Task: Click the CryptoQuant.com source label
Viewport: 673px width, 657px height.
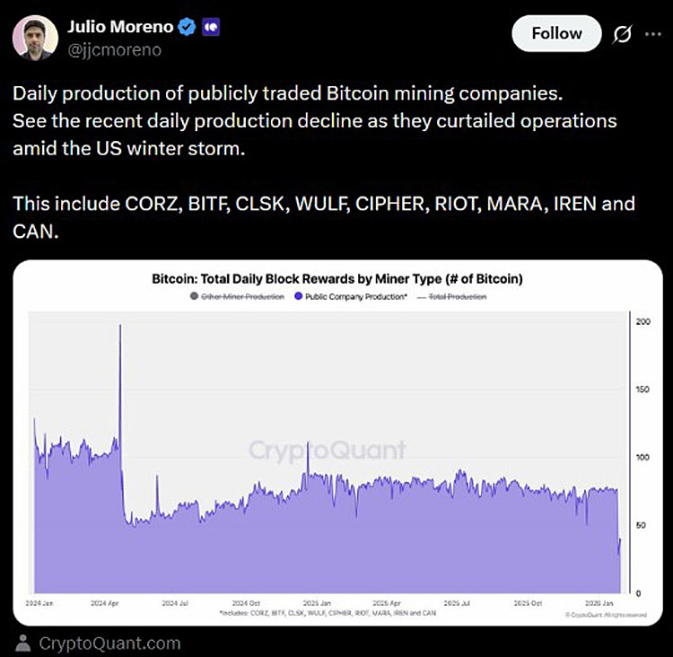Action: [109, 643]
